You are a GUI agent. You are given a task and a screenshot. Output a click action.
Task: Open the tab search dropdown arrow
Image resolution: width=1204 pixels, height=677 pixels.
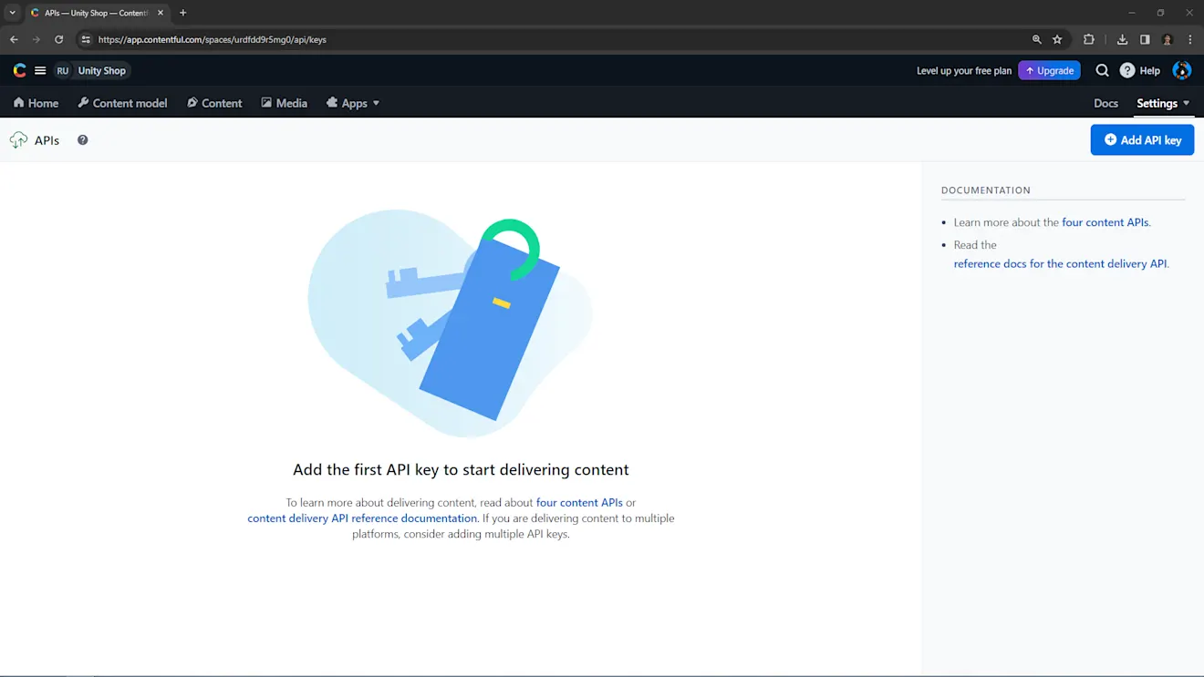(x=12, y=13)
